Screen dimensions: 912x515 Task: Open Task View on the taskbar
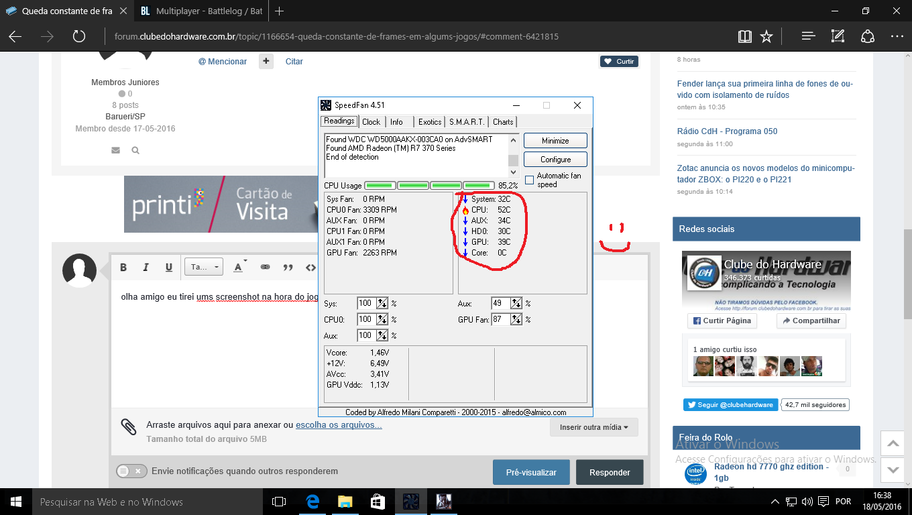(279, 502)
